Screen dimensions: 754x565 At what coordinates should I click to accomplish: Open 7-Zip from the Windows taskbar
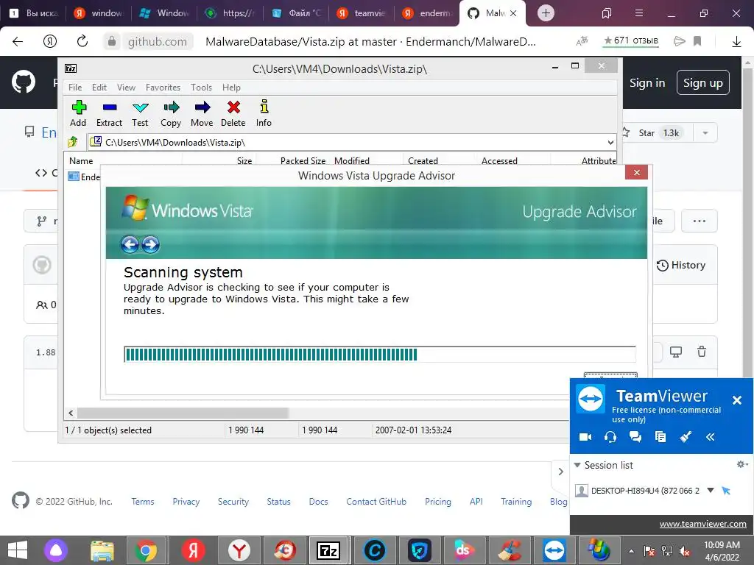328,550
